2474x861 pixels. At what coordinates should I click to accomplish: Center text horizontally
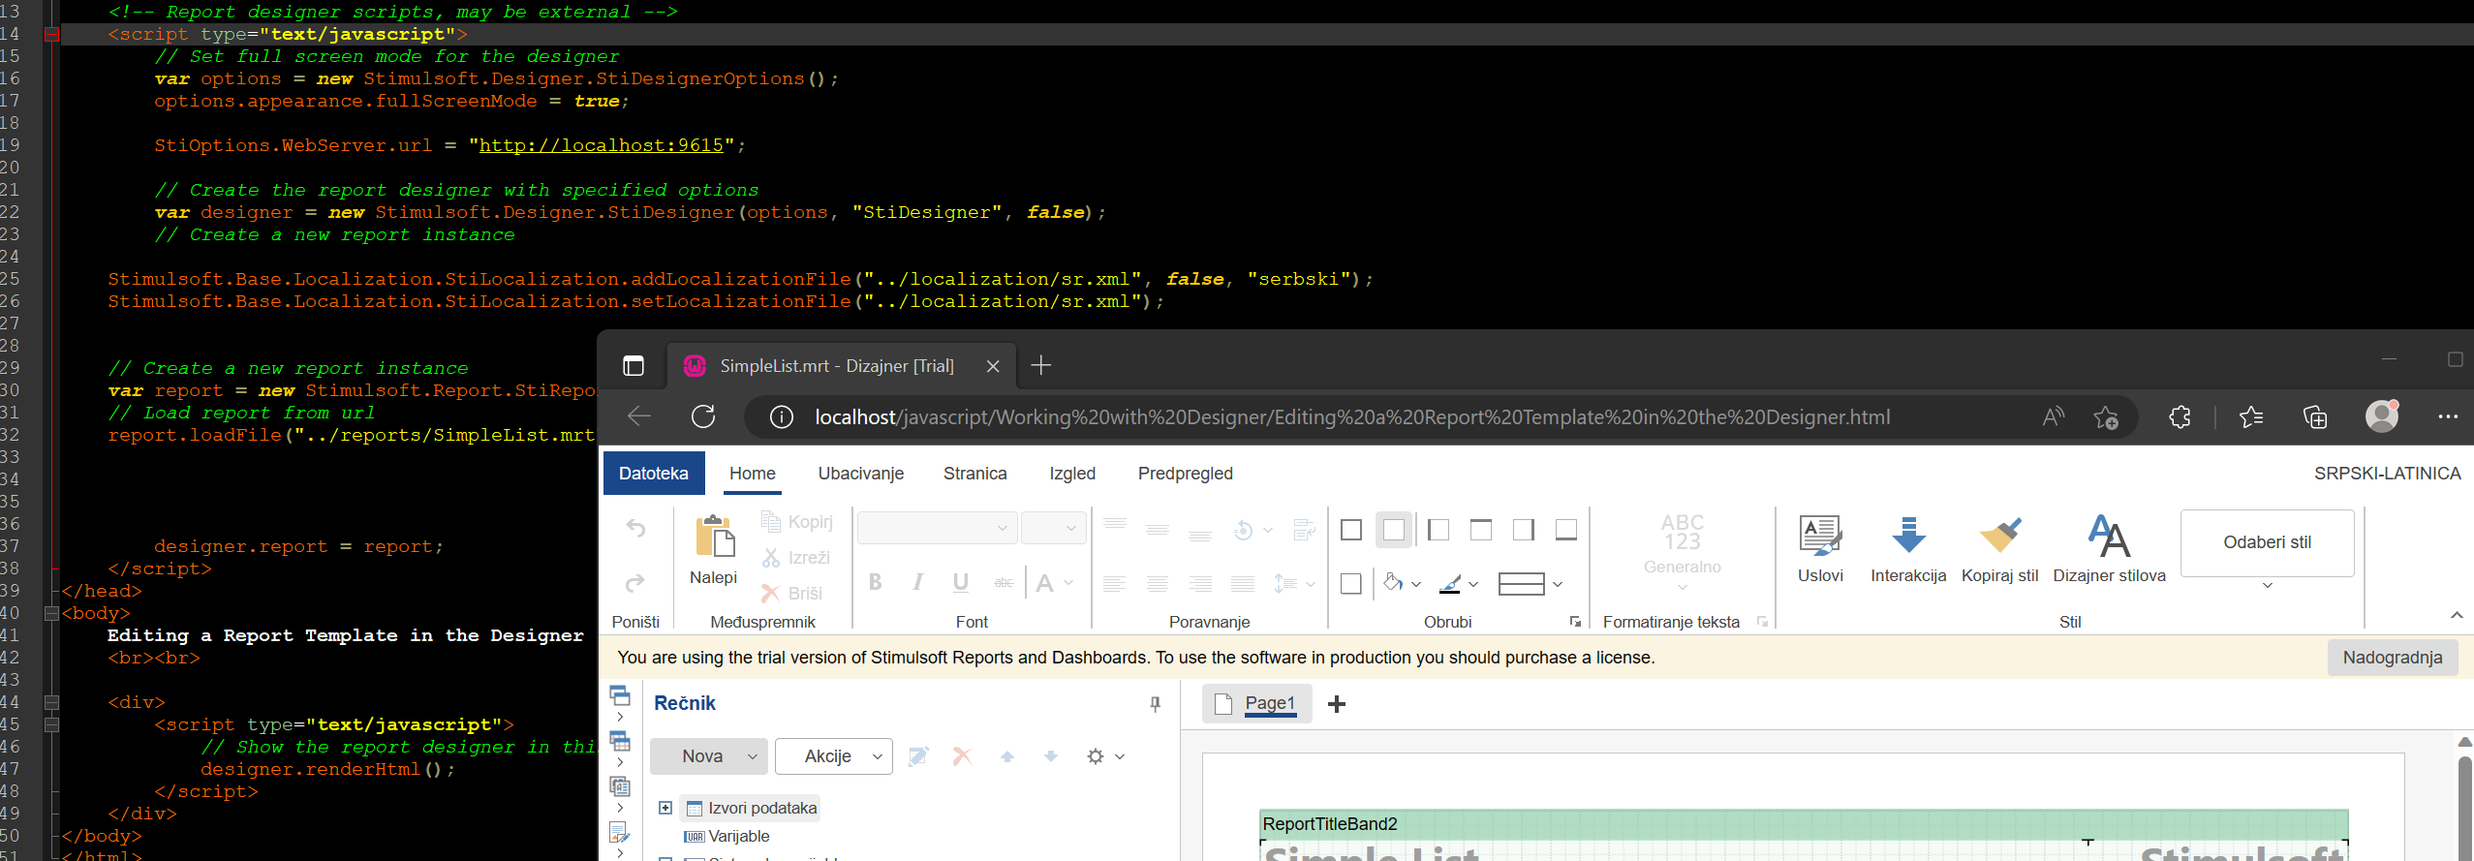click(x=1158, y=583)
